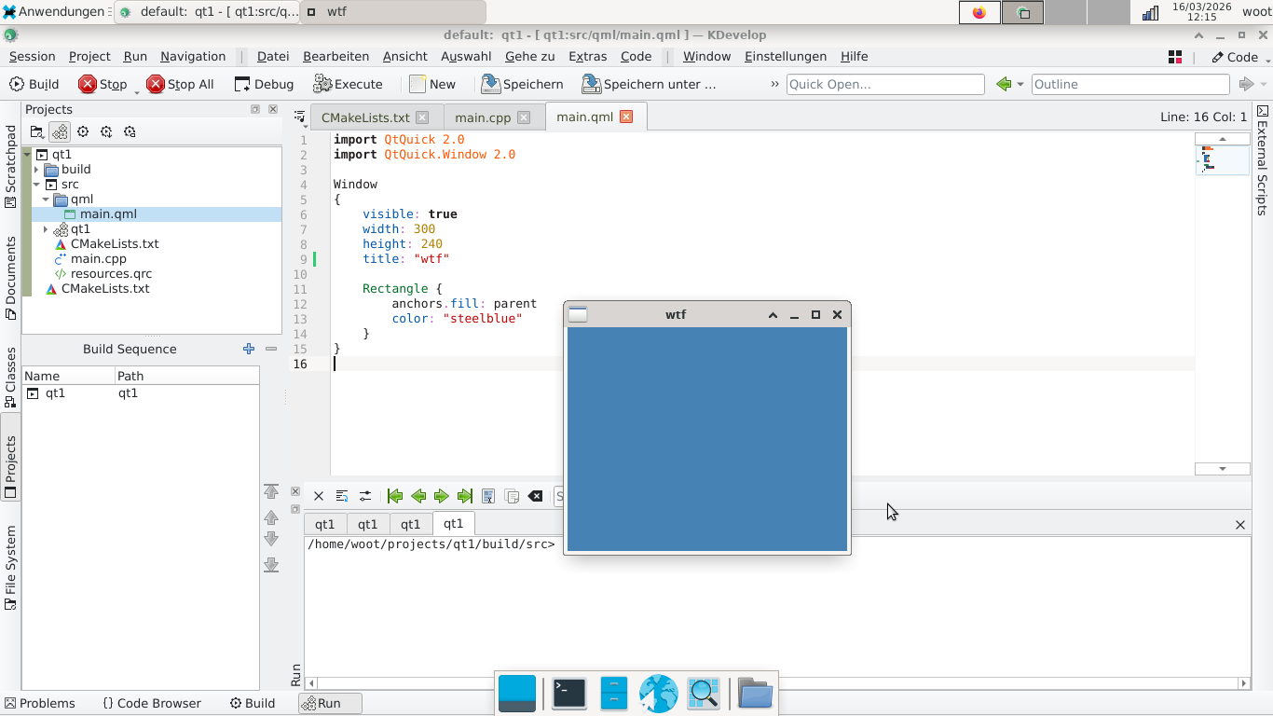1273x716 pixels.
Task: Toggle the Documents side panel
Action: [x=11, y=278]
